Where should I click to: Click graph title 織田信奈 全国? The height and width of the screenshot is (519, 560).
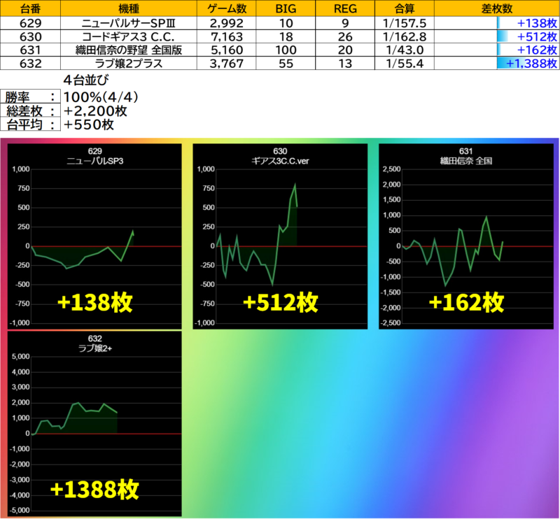[466, 161]
